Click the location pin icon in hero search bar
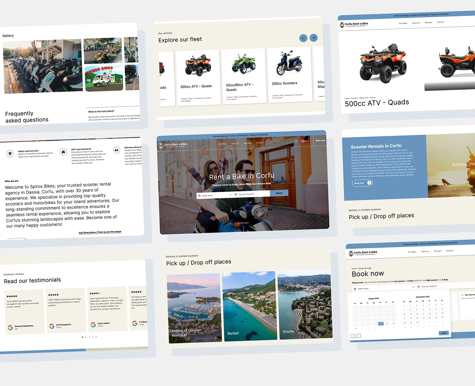Viewport: 475px width, 386px height. coord(236,194)
